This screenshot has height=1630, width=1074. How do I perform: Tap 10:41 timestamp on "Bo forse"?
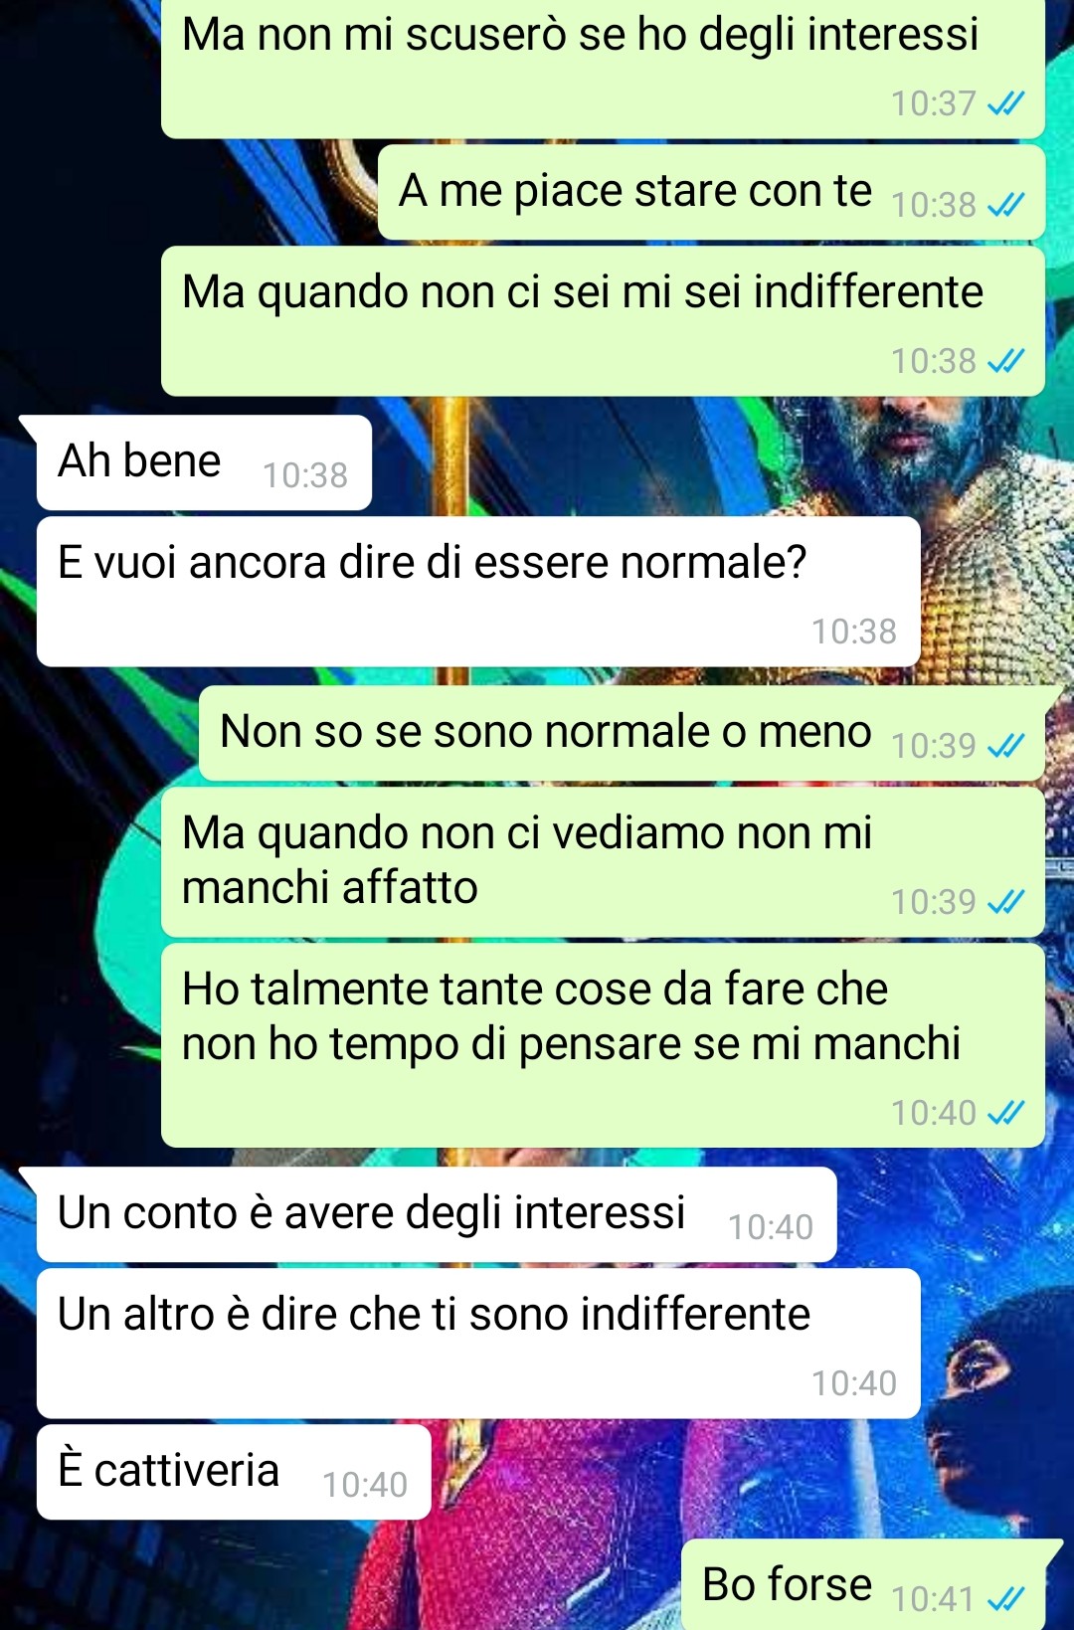tap(933, 1598)
